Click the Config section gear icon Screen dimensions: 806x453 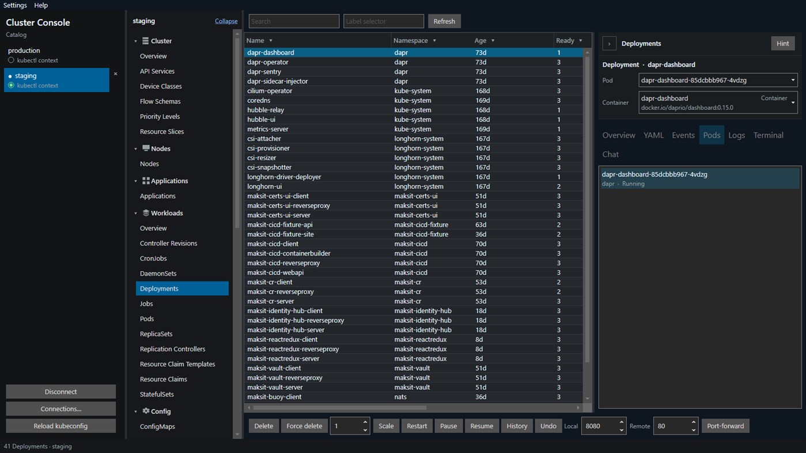[x=146, y=411]
